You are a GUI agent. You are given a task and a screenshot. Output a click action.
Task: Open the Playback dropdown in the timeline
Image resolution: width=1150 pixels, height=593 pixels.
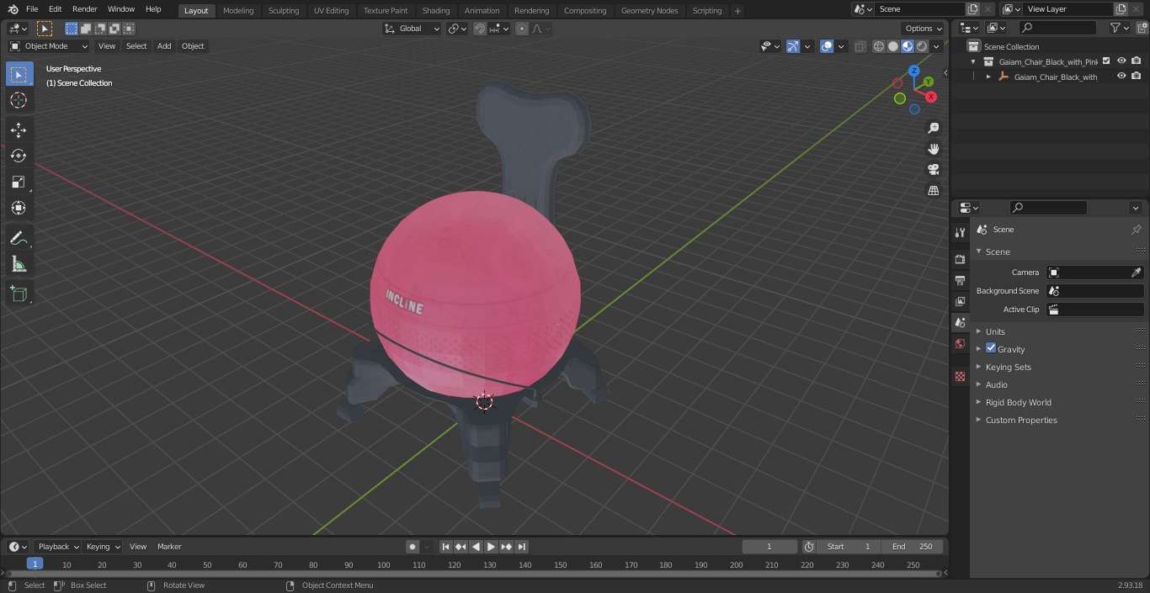pos(57,547)
